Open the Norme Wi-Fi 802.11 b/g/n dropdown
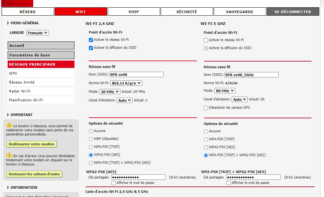Viewport: 324px width, 197px height. [x=126, y=83]
